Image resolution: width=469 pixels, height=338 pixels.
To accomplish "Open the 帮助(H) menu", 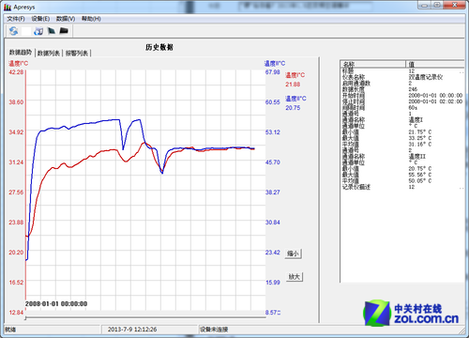I will click(91, 19).
